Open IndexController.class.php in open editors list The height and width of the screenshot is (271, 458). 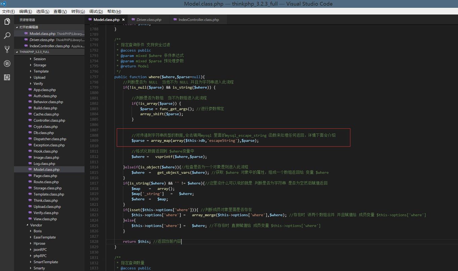coord(49,46)
